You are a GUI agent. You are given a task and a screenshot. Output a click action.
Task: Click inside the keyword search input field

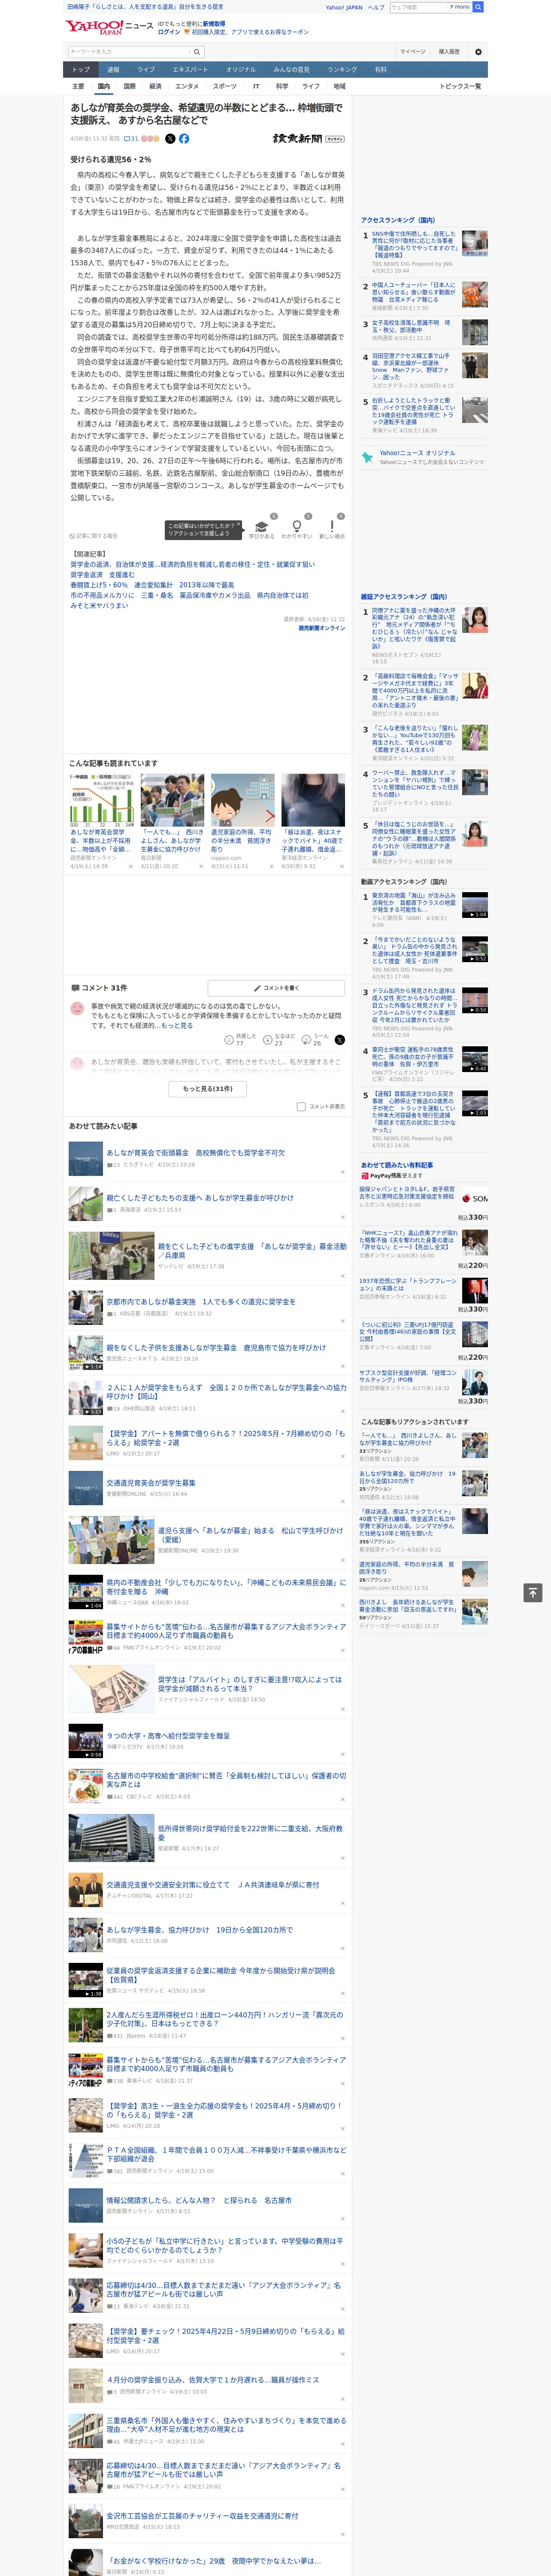[129, 52]
